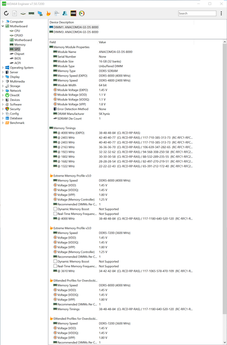Select the CPUID tree item
Screen dimensions: 227x345
(x=19, y=35)
